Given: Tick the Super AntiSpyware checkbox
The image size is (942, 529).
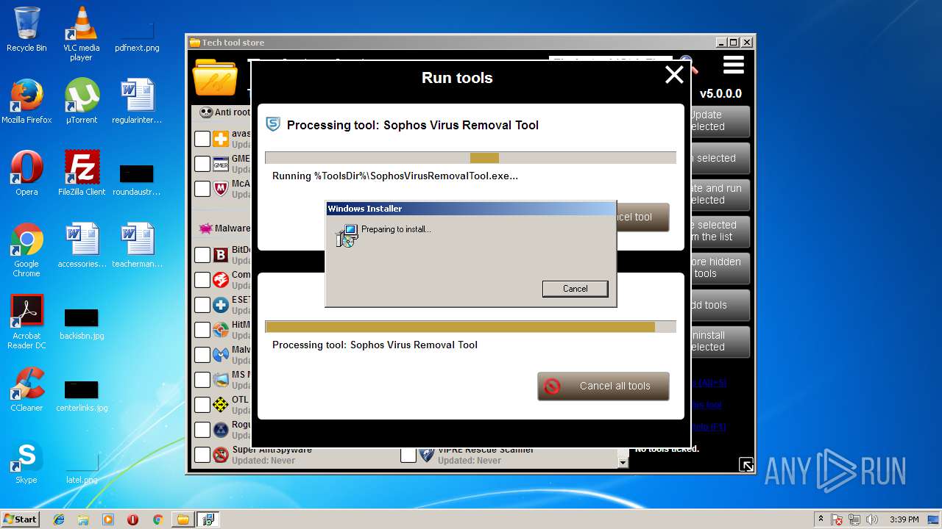Looking at the screenshot, I should pos(202,455).
